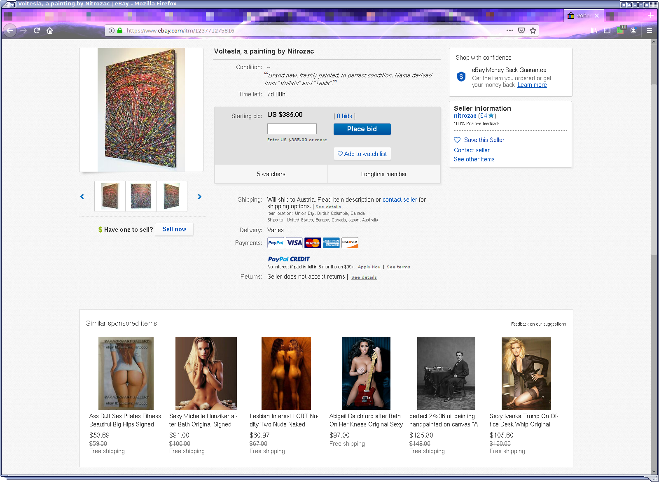Viewport: 659px width, 482px height.
Task: Open the Firefox home page icon
Action: [x=50, y=30]
